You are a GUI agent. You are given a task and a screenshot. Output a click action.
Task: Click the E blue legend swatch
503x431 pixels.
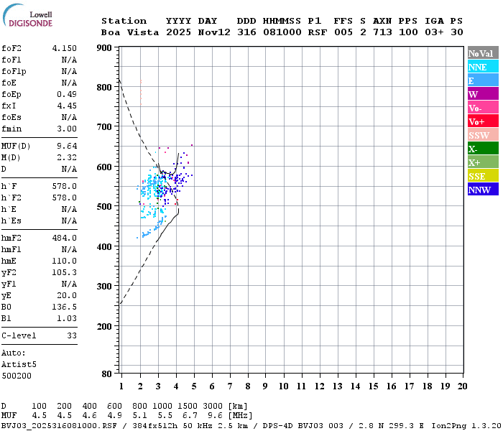483,80
